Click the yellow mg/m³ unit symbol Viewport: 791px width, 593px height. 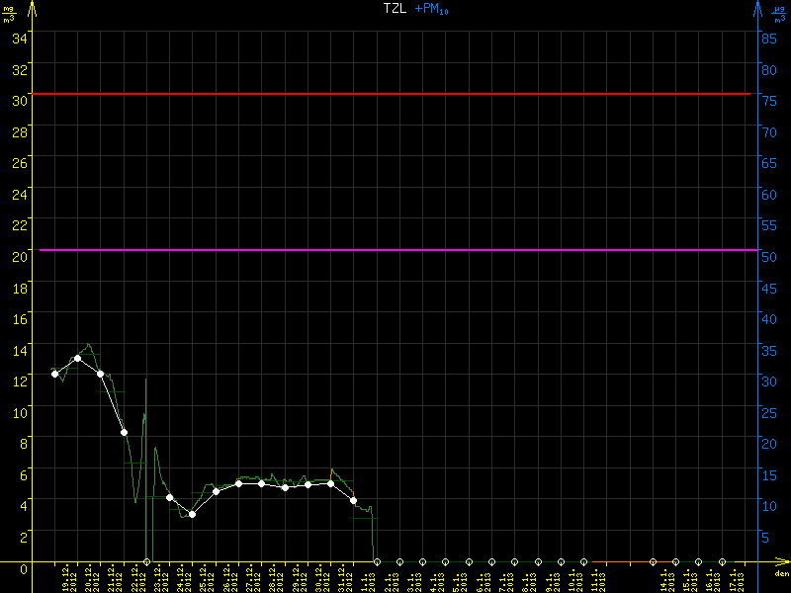(9, 14)
